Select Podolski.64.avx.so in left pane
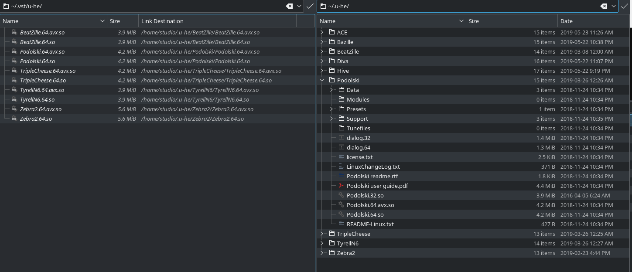632x272 pixels. pyautogui.click(x=42, y=51)
